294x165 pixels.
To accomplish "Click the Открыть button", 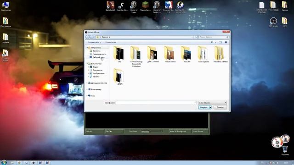I will click(204, 107).
